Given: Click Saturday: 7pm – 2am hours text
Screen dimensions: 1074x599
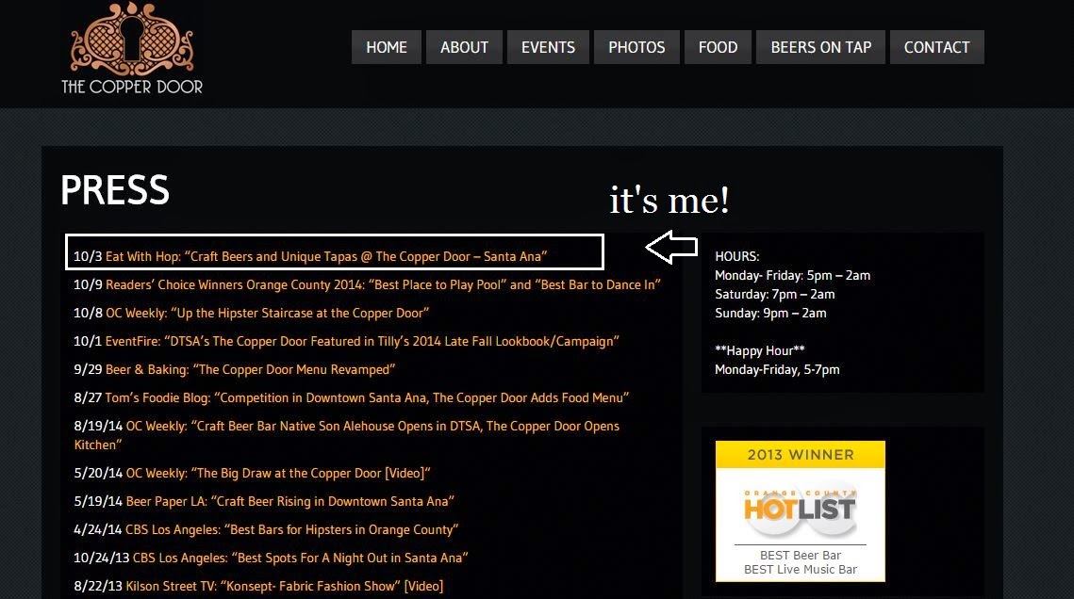Looking at the screenshot, I should (x=775, y=294).
